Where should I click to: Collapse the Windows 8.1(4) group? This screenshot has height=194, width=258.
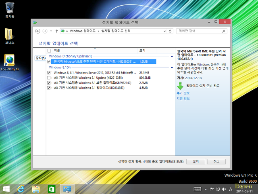[172, 67]
